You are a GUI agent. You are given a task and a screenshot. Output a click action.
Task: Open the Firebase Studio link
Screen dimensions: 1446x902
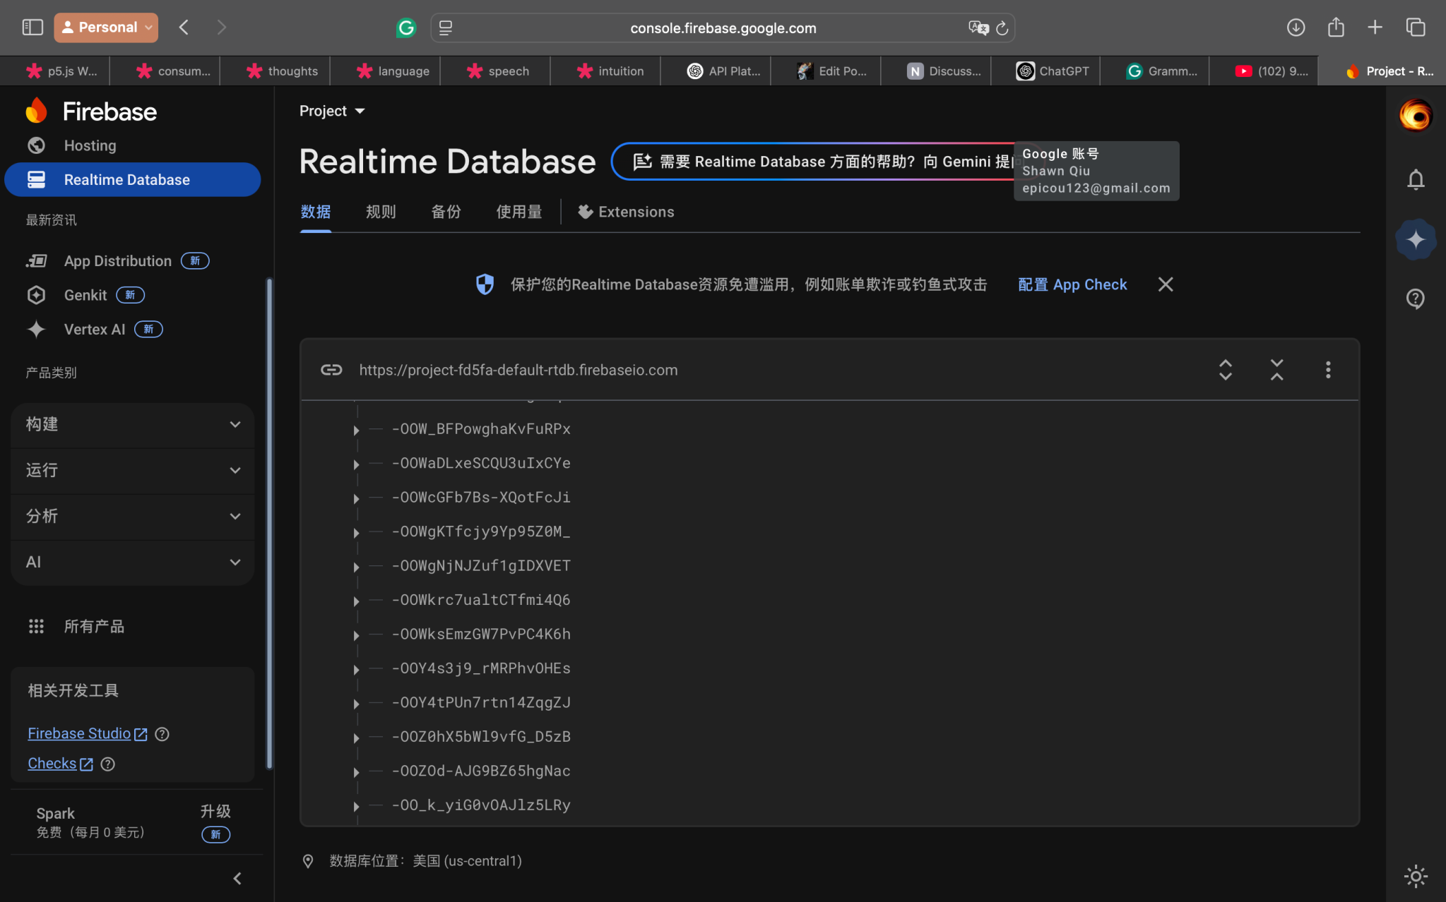pyautogui.click(x=79, y=733)
